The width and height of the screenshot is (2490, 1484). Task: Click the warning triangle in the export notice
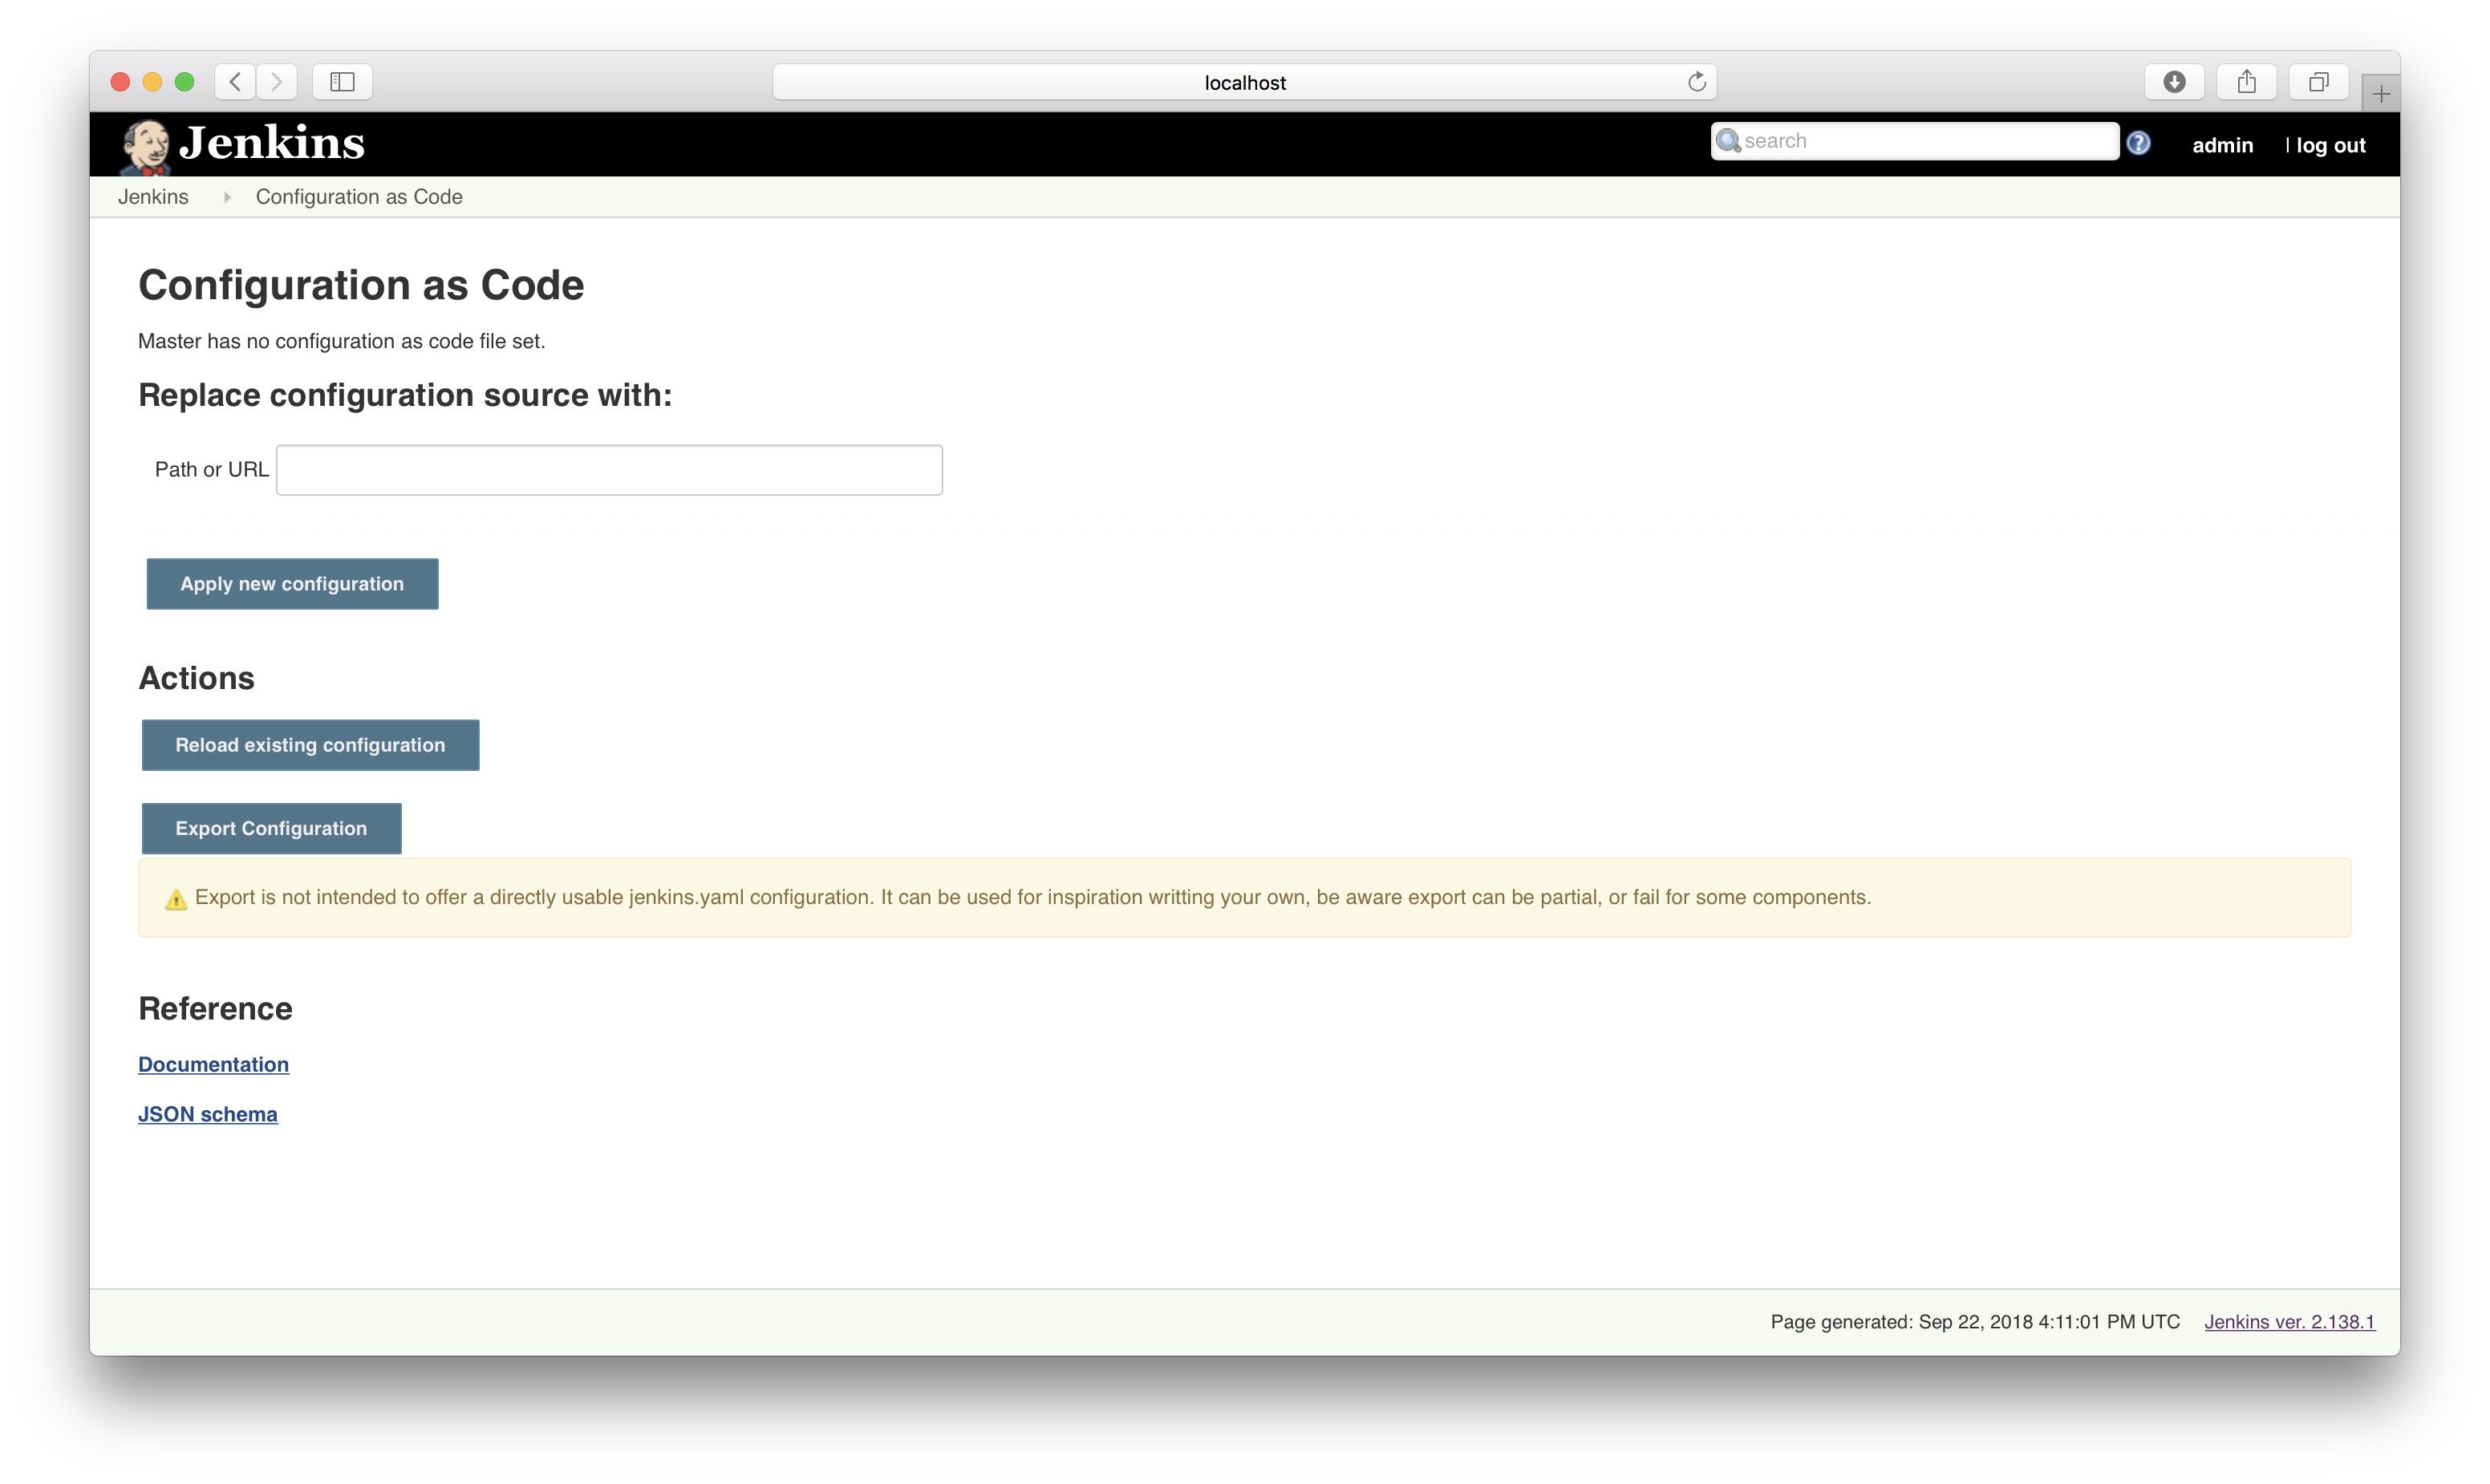(176, 898)
